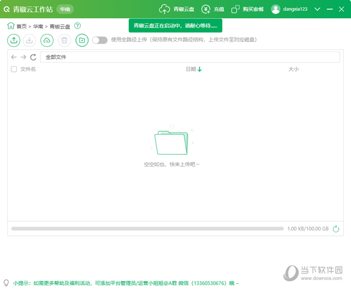The image size is (351, 289).
Task: Open 首页 in the breadcrumb
Action: click(22, 26)
